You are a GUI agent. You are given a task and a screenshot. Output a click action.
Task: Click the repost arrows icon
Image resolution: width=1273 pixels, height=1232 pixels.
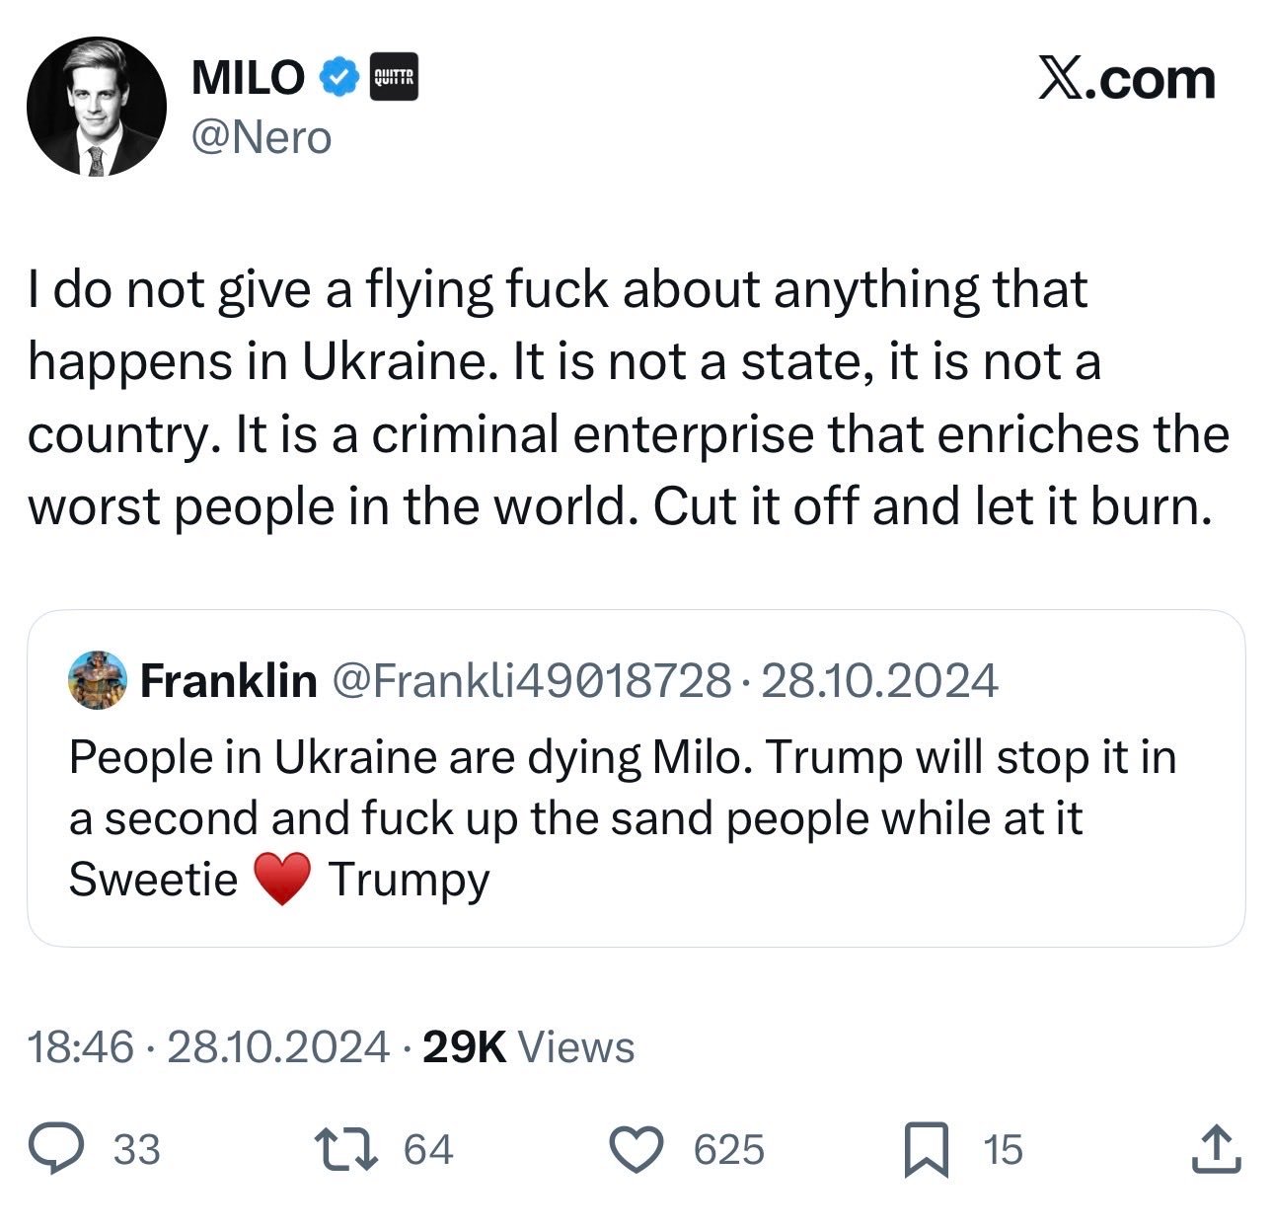coord(344,1150)
